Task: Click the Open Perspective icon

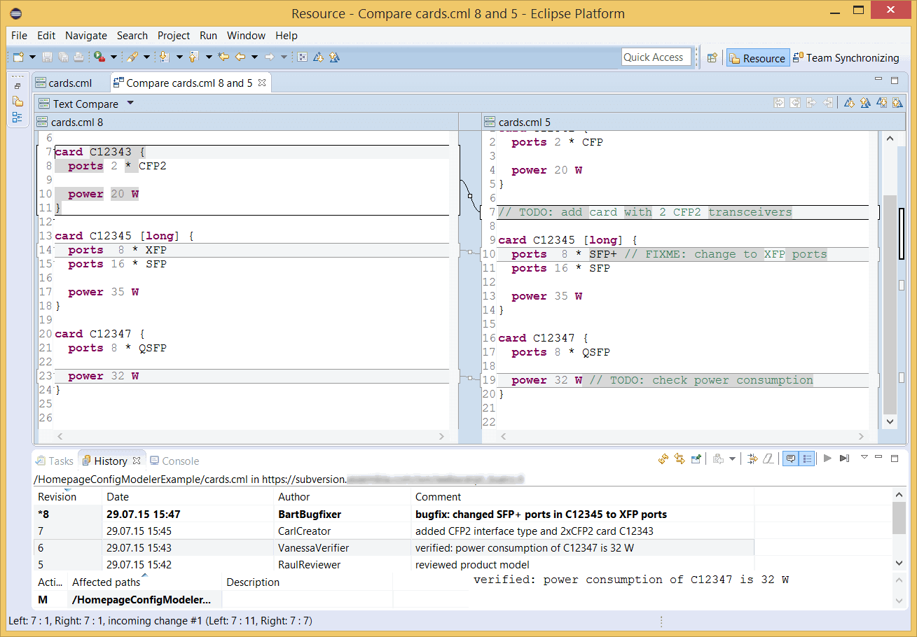Action: click(x=712, y=58)
